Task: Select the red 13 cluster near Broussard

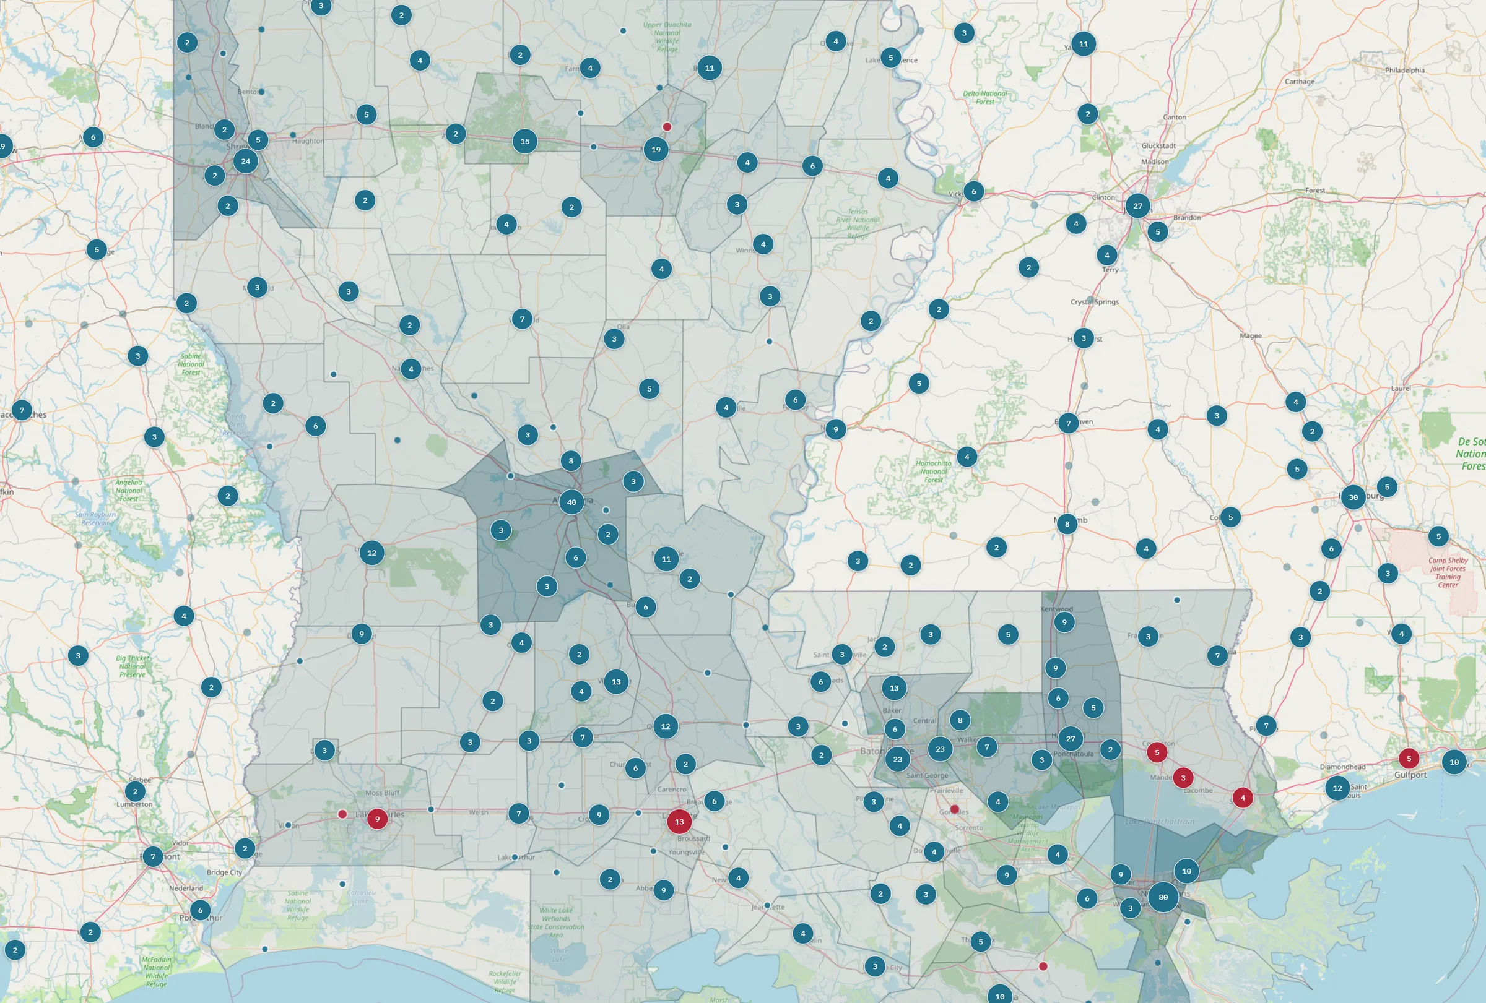Action: coord(679,822)
